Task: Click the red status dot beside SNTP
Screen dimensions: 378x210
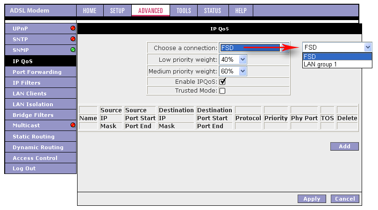Action: [73, 39]
